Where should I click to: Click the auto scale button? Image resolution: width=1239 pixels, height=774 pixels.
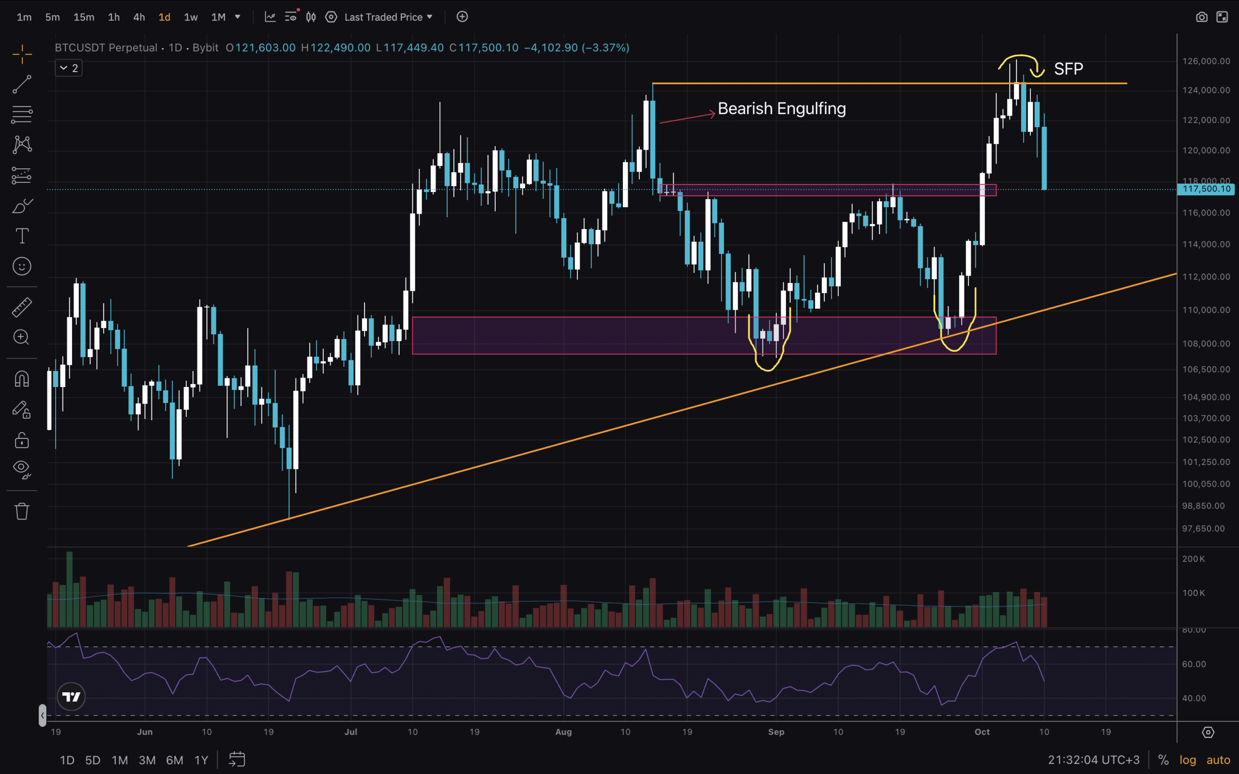click(1218, 759)
